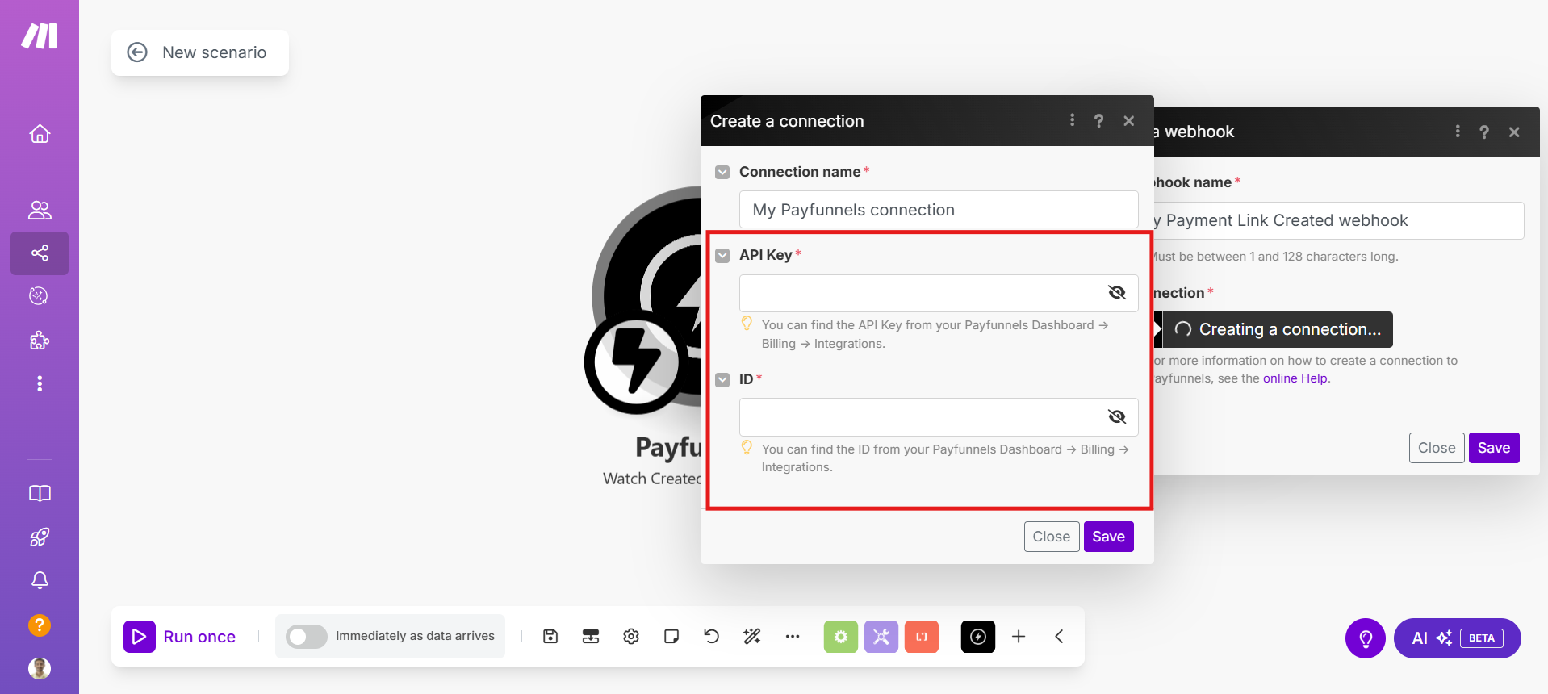Open the AI assistant BETA button
Viewport: 1548px width, 694px height.
point(1458,638)
